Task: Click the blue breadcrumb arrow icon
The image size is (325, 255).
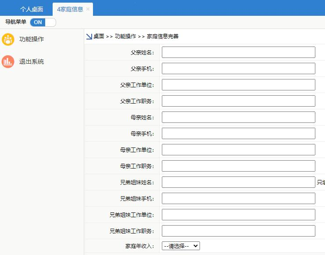Action: (89, 36)
